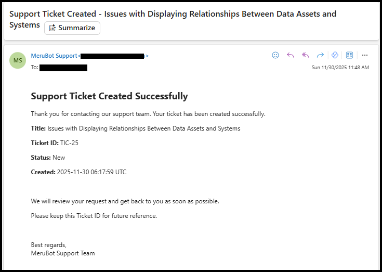382x272 pixels.
Task: Click the Reply All double-arrow icon
Action: click(306, 55)
